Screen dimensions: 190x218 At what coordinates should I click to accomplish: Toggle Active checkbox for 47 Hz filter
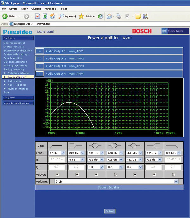[x=57, y=174]
